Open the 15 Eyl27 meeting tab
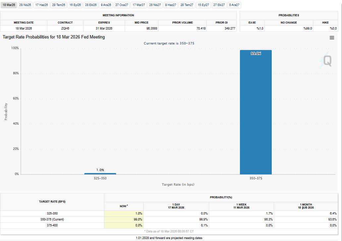Viewport: 342px width, 241px height. [x=203, y=5]
